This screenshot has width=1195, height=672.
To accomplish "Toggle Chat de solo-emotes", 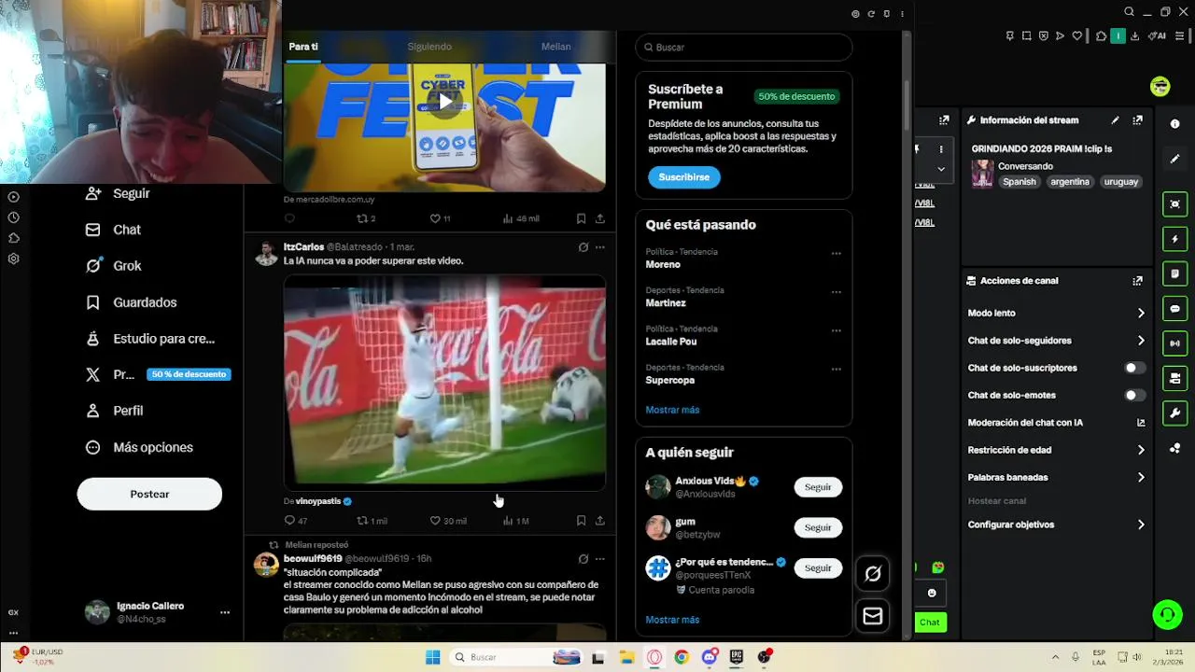I will 1134,396.
